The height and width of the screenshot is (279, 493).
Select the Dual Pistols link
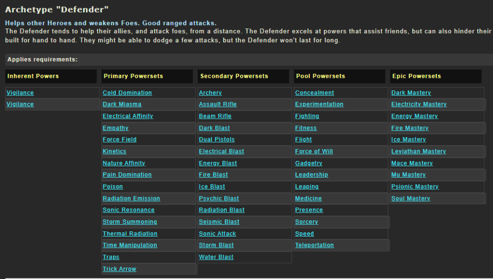(x=216, y=140)
